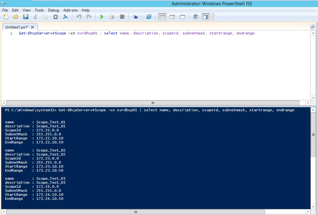This screenshot has height=215, width=318.
Task: Switch the script pane to the right layout
Action: click(x=172, y=17)
